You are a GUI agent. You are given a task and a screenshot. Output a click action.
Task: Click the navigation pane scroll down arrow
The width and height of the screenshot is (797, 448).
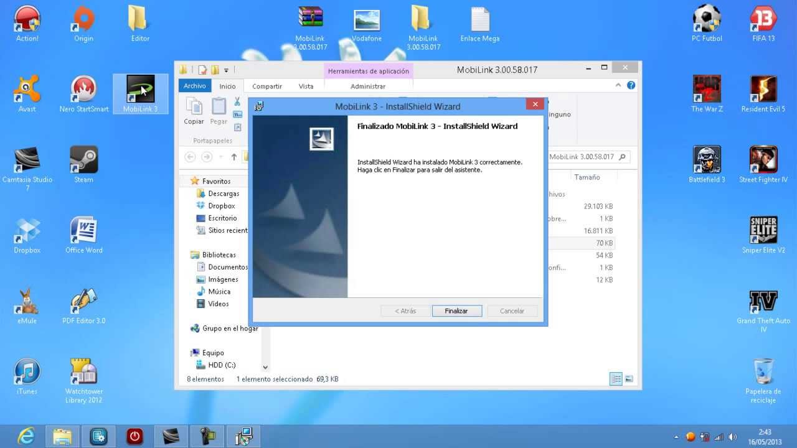(265, 367)
